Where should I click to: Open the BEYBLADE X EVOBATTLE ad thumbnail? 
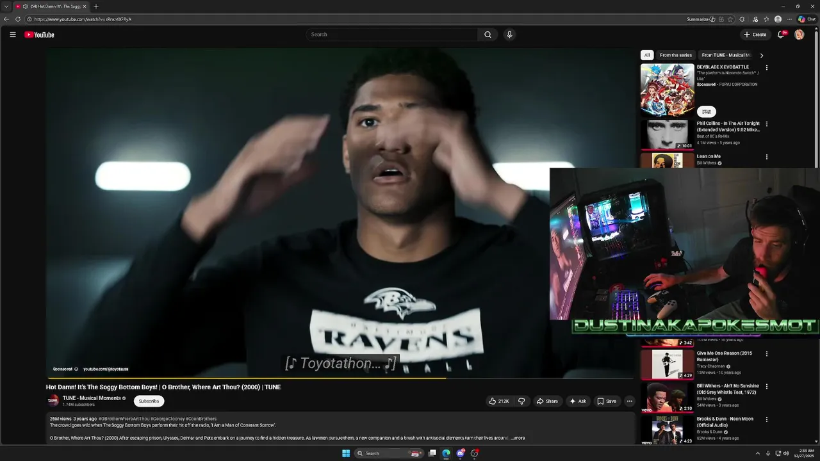[x=668, y=90]
